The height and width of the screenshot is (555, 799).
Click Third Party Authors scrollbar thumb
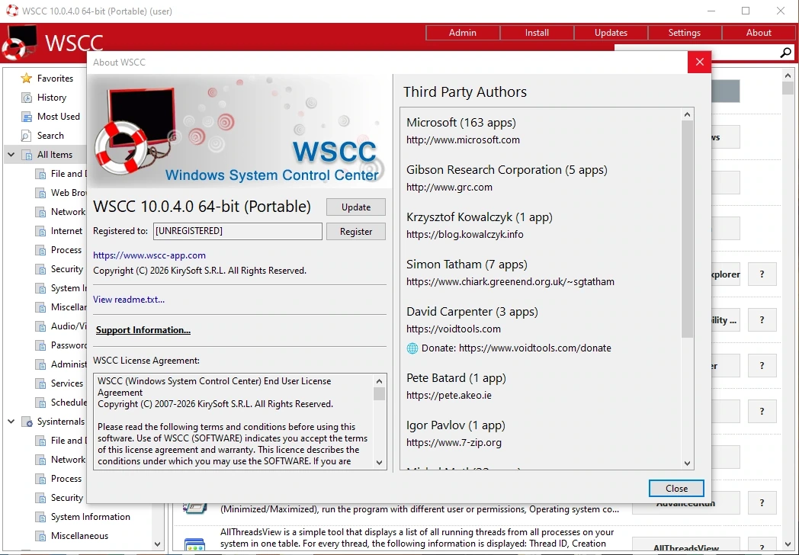pos(687,229)
